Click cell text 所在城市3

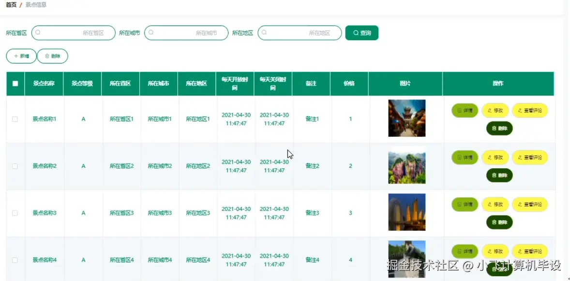point(160,213)
